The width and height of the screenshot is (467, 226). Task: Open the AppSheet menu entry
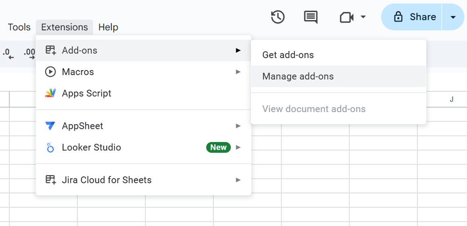(144, 126)
